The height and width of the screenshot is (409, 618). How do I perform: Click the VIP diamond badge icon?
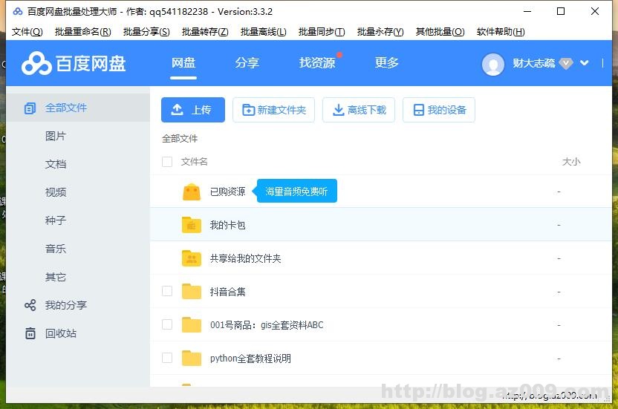click(x=566, y=63)
